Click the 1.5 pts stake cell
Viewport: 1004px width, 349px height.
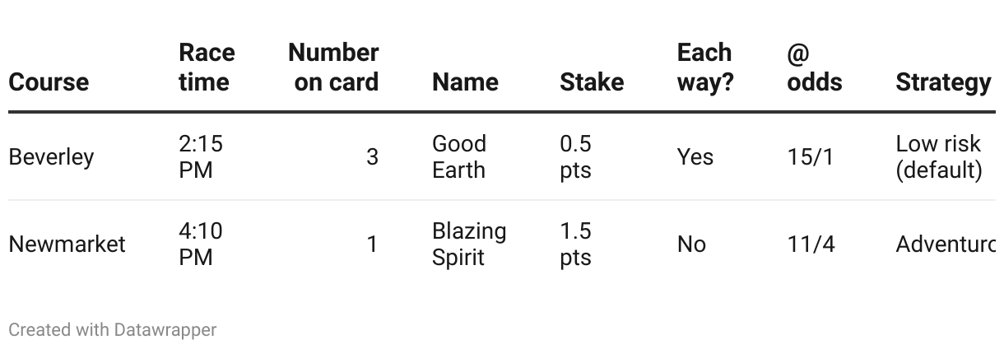click(x=575, y=244)
